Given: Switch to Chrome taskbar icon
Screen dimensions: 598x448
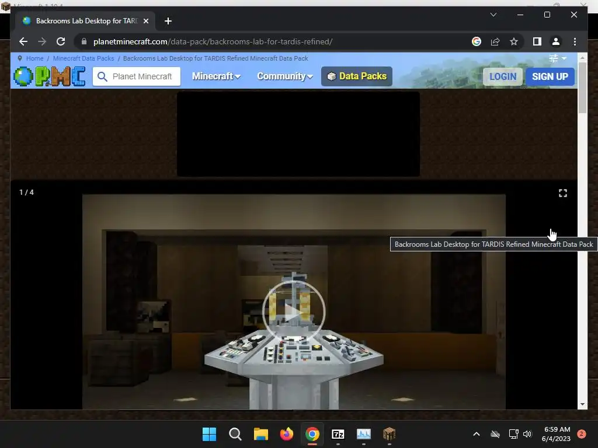Looking at the screenshot, I should click(x=312, y=434).
